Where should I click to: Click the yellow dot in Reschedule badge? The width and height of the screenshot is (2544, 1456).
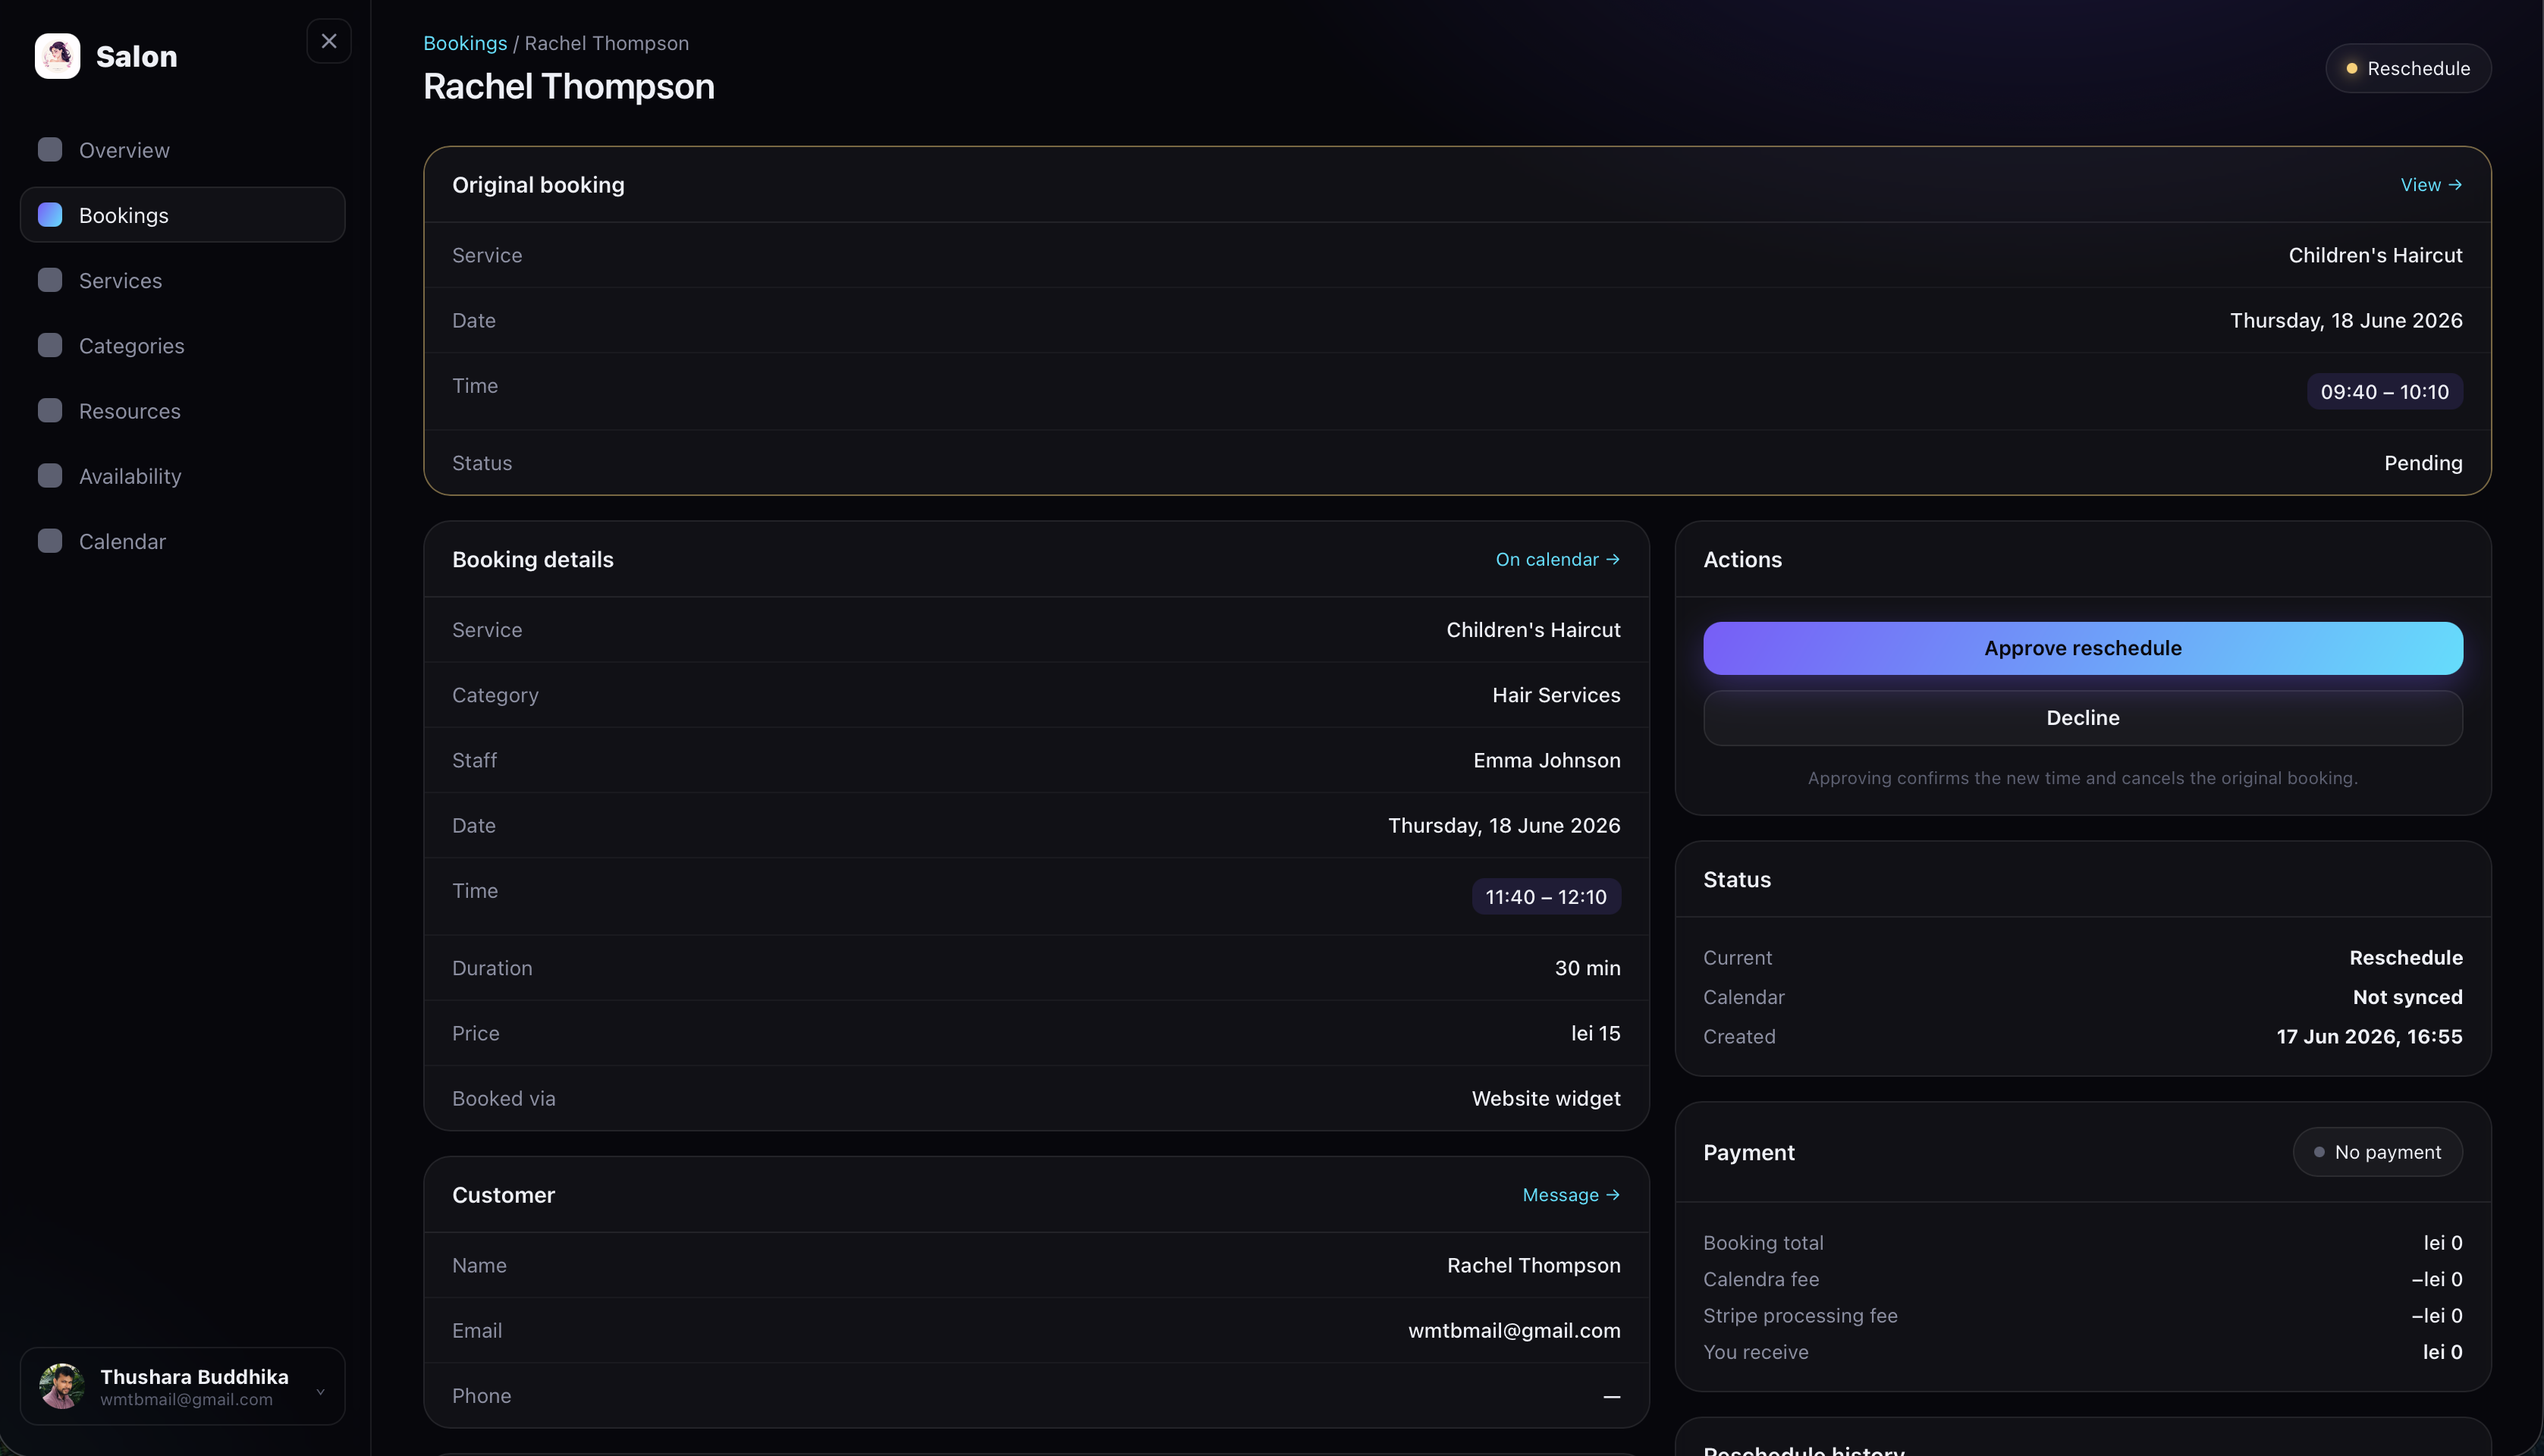tap(2352, 68)
